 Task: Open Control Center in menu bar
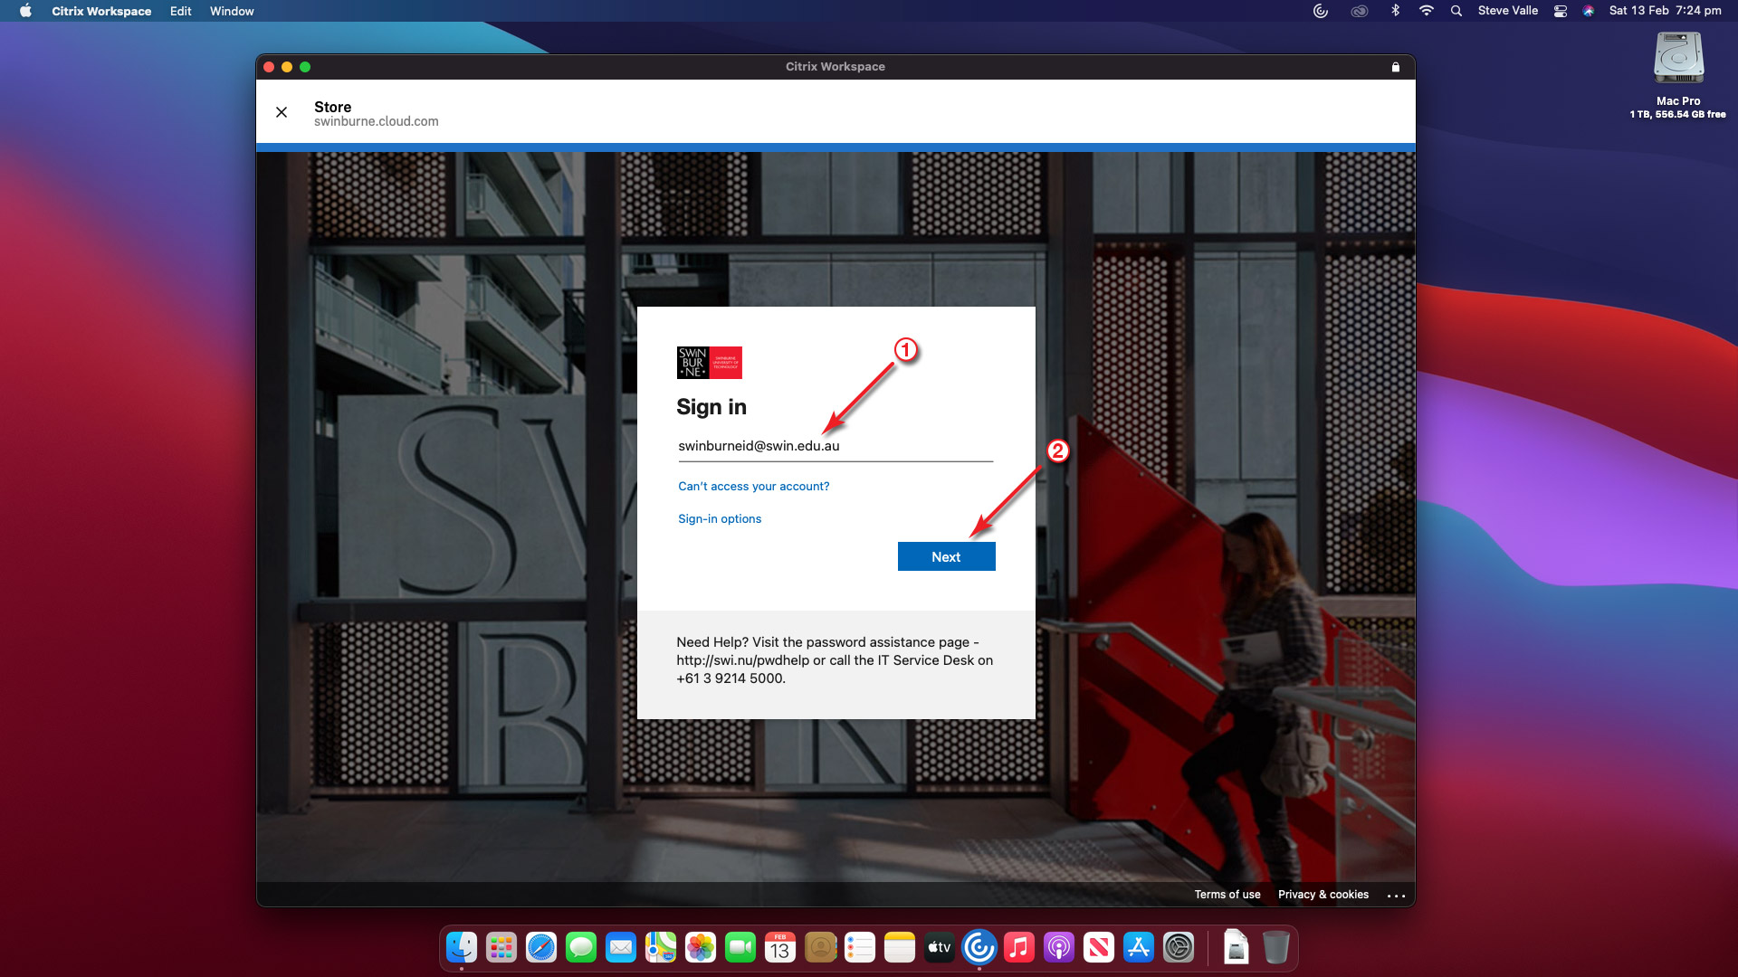pos(1560,11)
